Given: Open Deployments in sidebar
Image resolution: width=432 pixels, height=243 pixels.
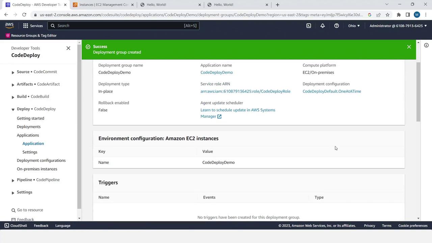Looking at the screenshot, I should 29,127.
